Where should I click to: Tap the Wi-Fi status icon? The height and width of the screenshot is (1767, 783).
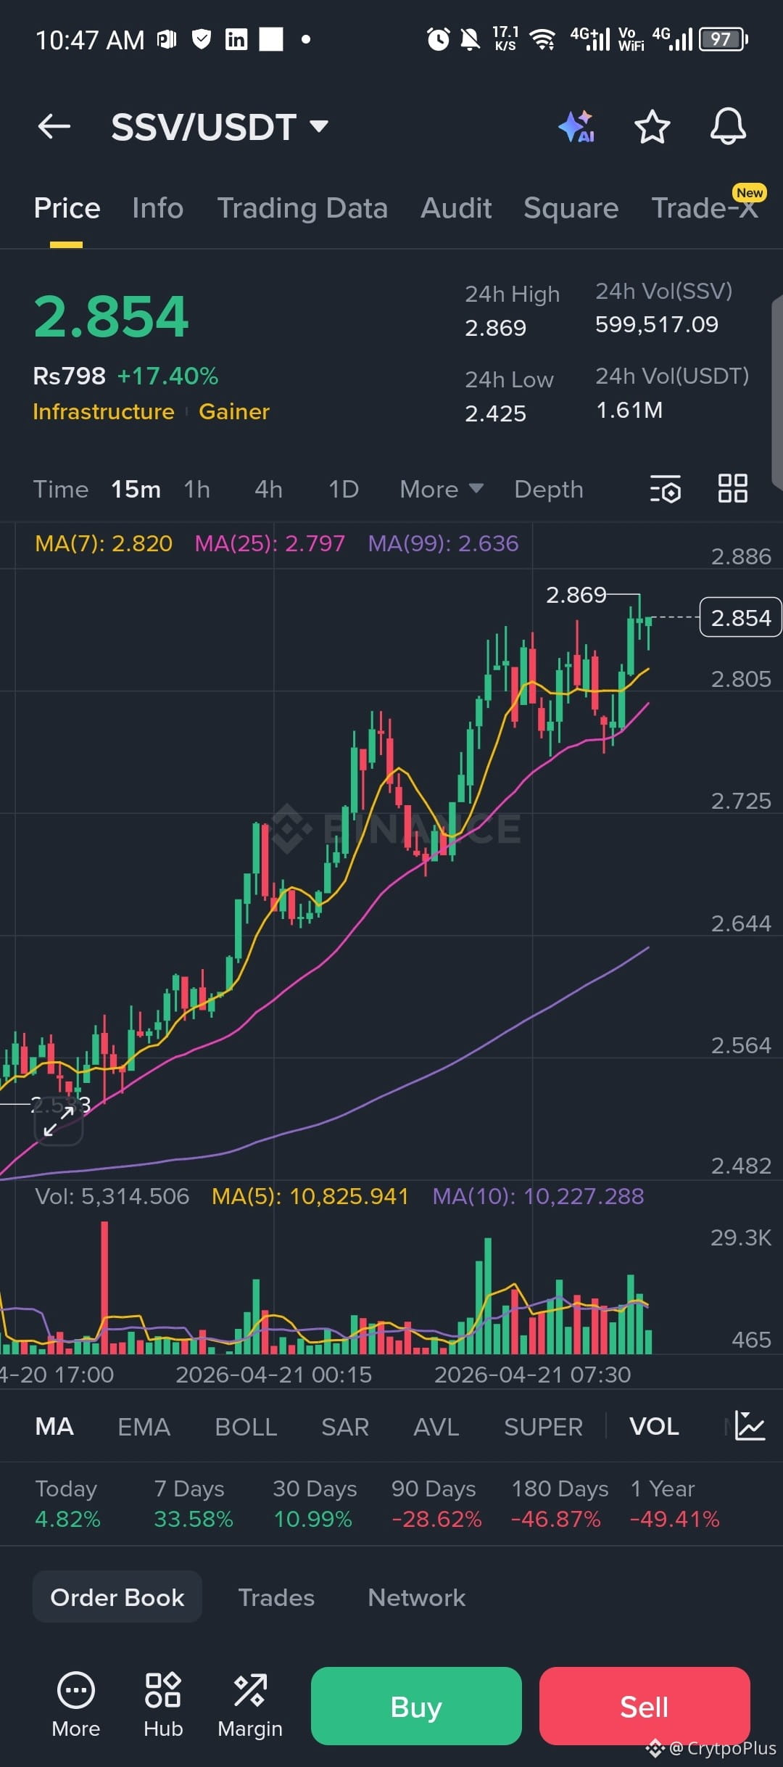(542, 39)
